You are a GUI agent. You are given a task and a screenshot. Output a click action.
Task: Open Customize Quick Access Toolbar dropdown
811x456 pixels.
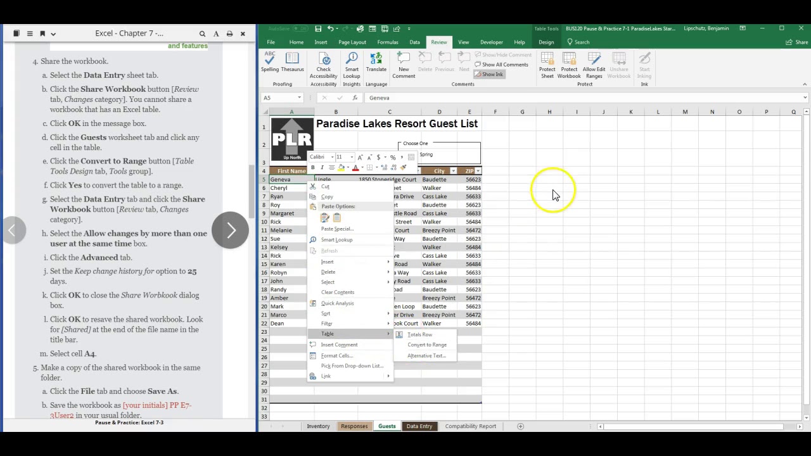tap(409, 28)
